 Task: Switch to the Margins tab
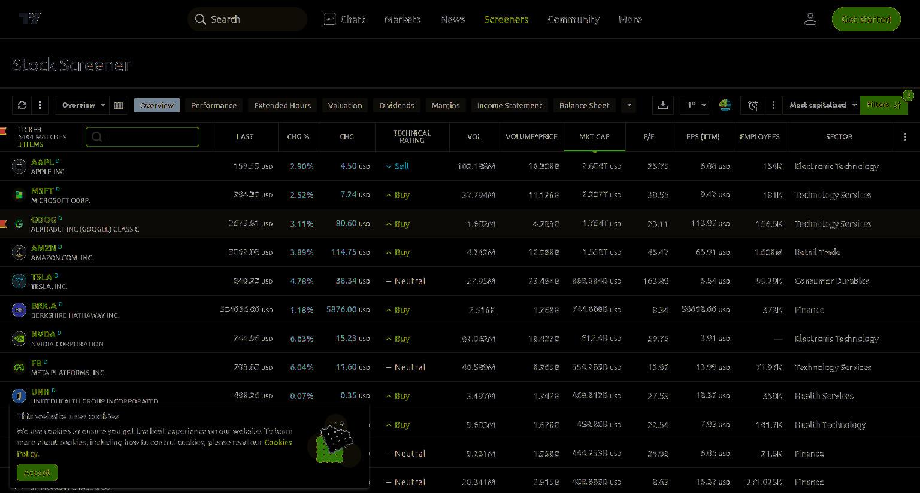pos(446,105)
